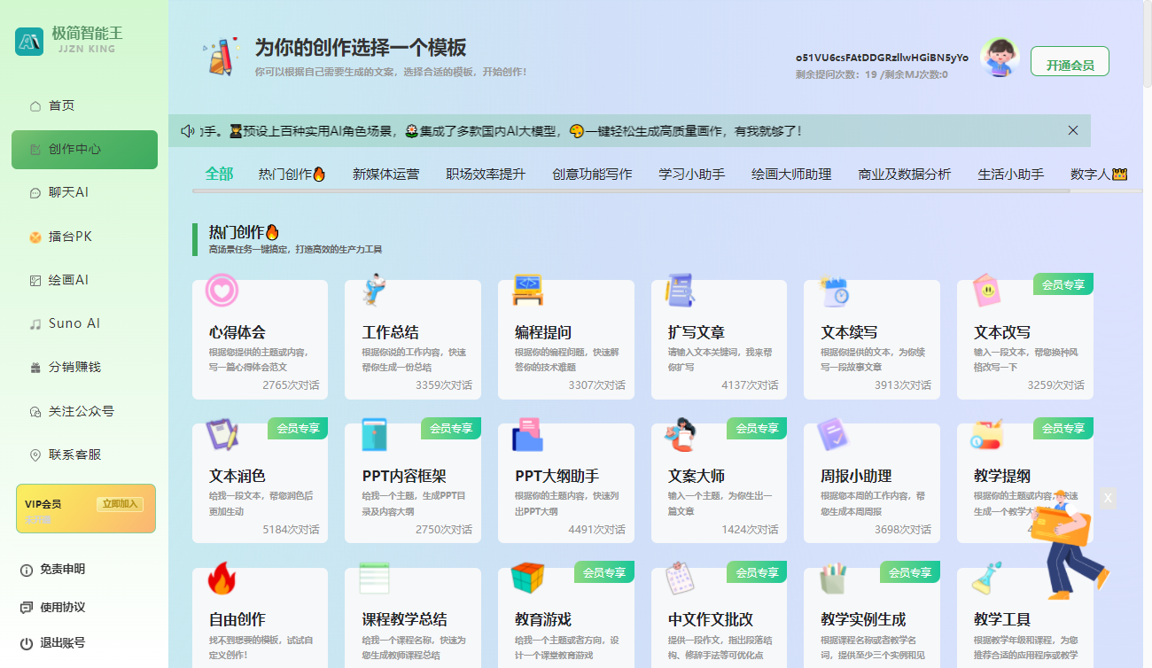
Task: Open the 工作总结 template title
Action: click(x=391, y=333)
